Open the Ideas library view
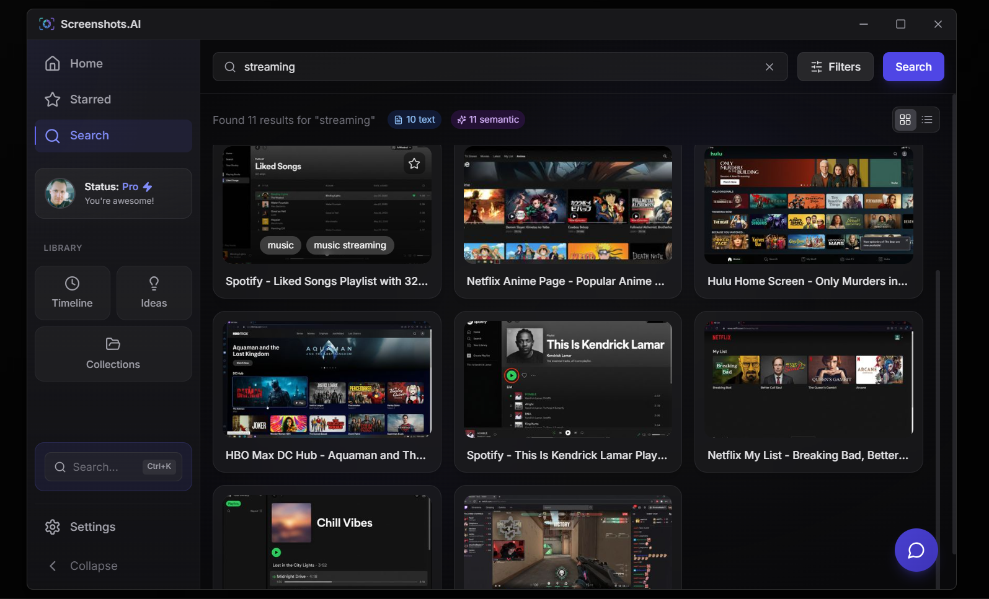 154,293
